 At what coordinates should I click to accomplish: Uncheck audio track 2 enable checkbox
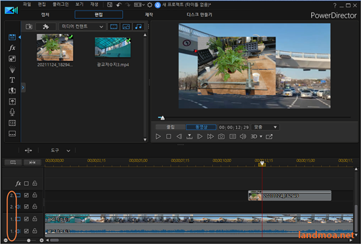coord(26,207)
